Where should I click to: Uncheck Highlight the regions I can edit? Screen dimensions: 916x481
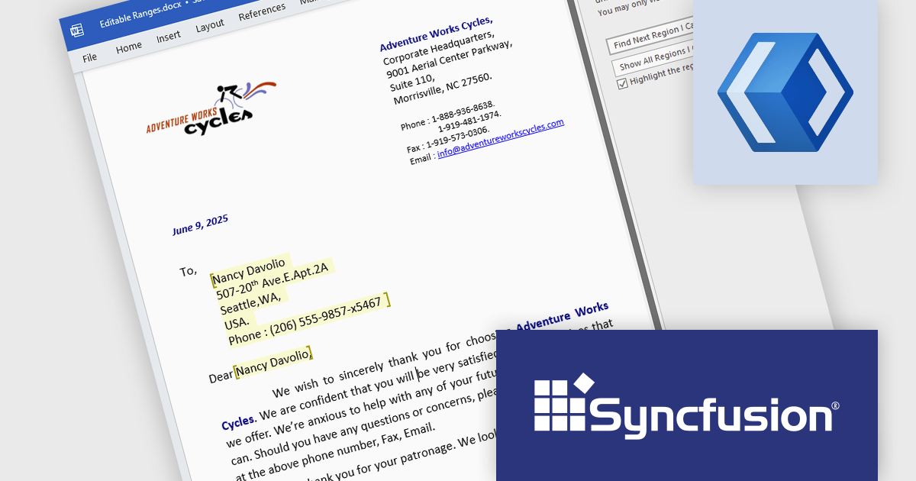click(x=624, y=82)
